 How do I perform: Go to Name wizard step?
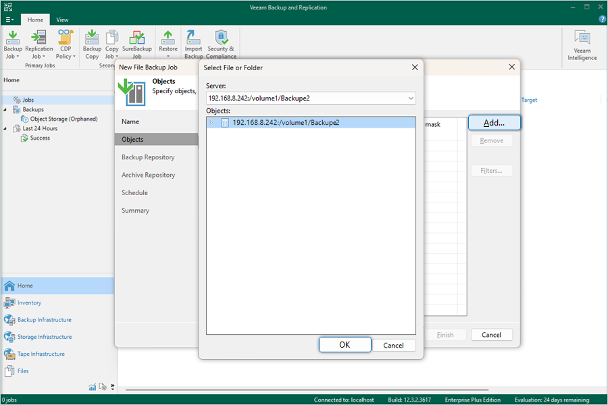(130, 122)
